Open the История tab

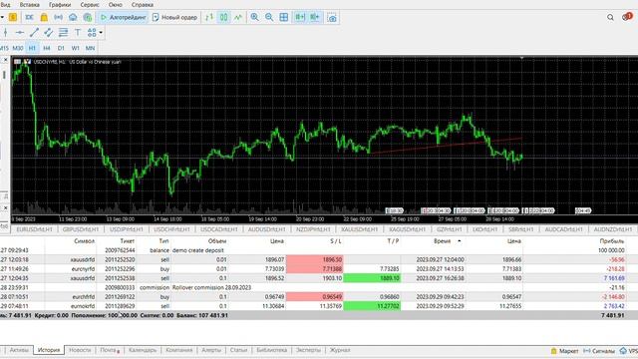tap(49, 350)
